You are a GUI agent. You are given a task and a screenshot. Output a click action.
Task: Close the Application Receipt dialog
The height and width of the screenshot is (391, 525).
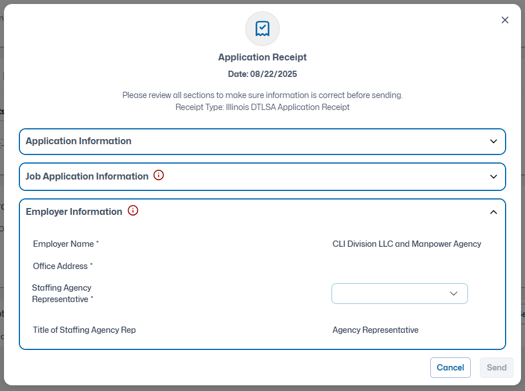[x=505, y=20]
